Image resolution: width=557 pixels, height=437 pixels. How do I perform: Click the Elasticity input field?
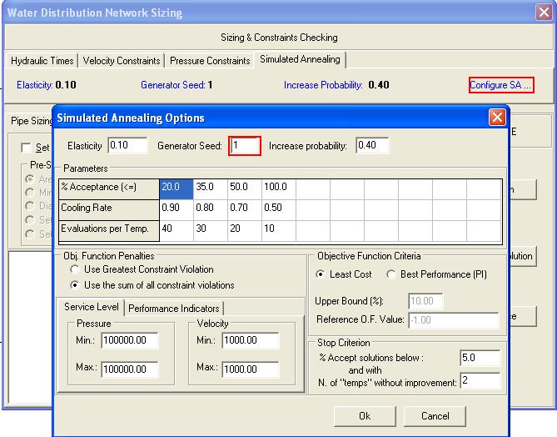click(x=127, y=145)
